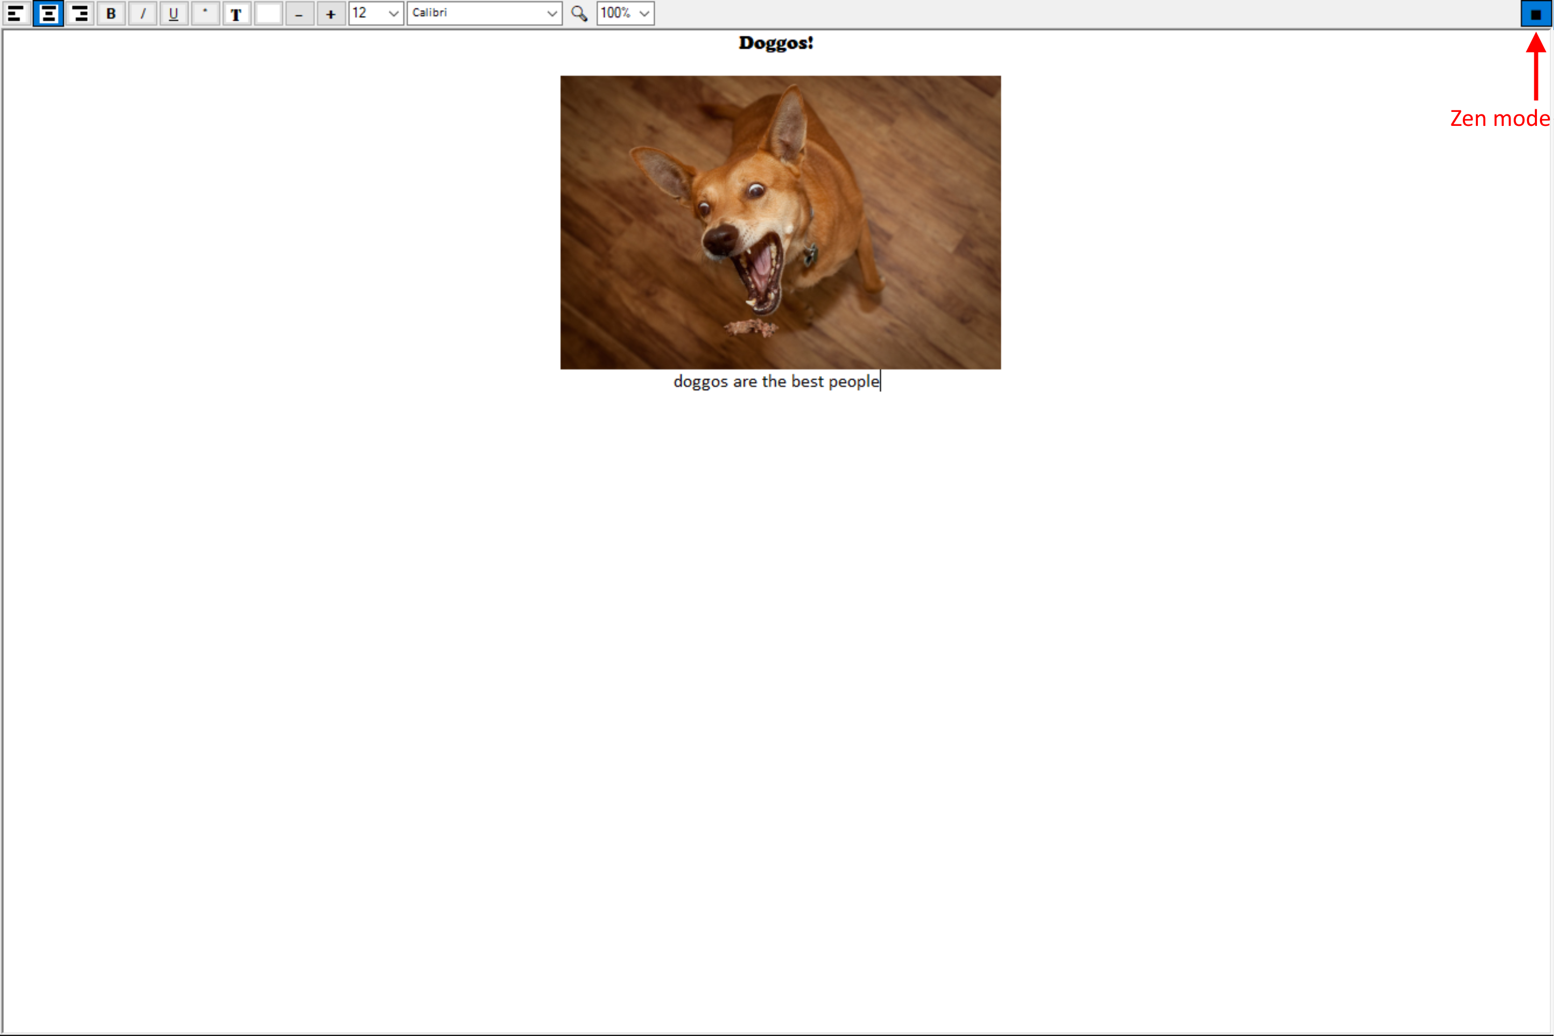The width and height of the screenshot is (1554, 1036).
Task: Open the Calibri font family dropdown
Action: click(x=552, y=13)
